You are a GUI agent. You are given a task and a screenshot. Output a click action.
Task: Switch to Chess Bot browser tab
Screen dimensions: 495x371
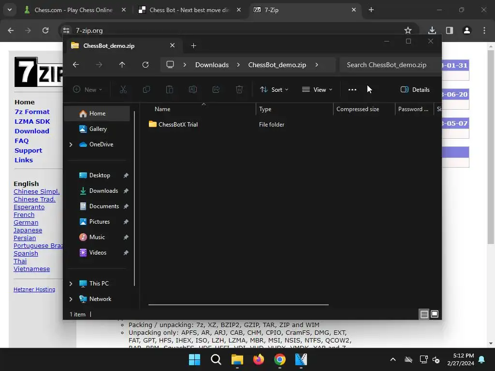pos(189,10)
